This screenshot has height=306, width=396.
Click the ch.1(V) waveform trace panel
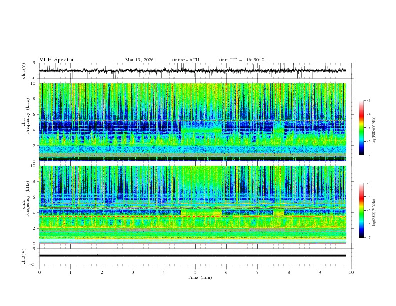point(195,71)
